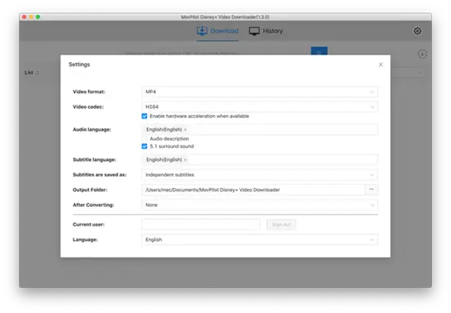The height and width of the screenshot is (313, 451).
Task: Click the Settings dialog title text
Action: (79, 65)
